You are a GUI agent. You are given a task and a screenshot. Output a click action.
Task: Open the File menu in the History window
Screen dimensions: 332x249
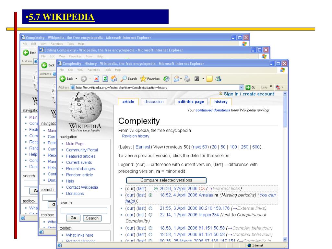[62, 70]
